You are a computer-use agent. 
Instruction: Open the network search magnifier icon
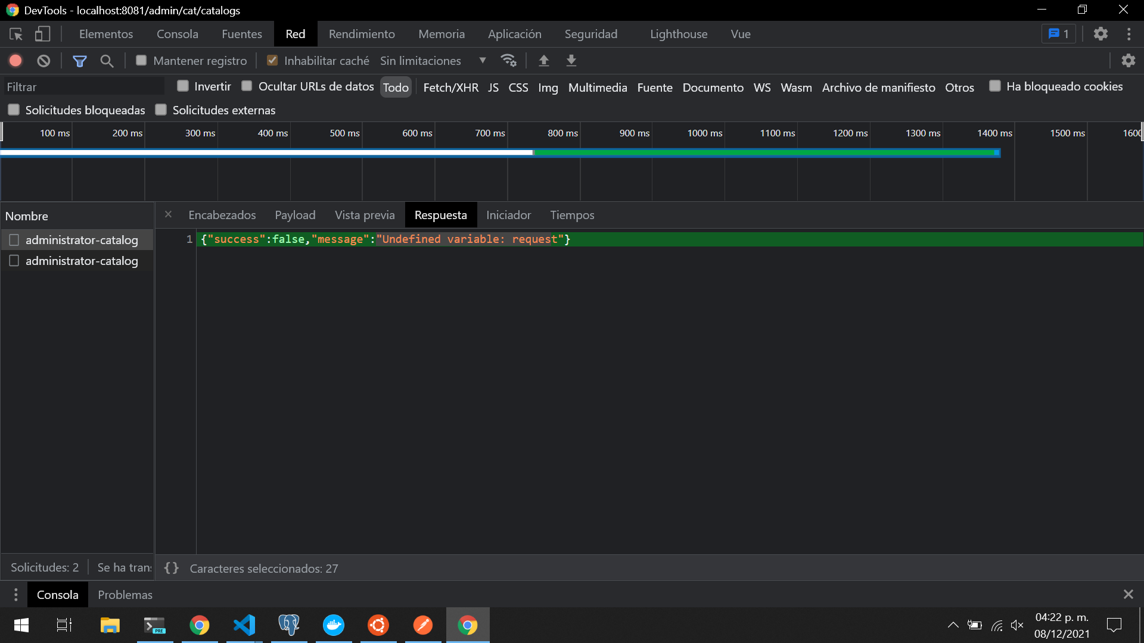tap(107, 61)
